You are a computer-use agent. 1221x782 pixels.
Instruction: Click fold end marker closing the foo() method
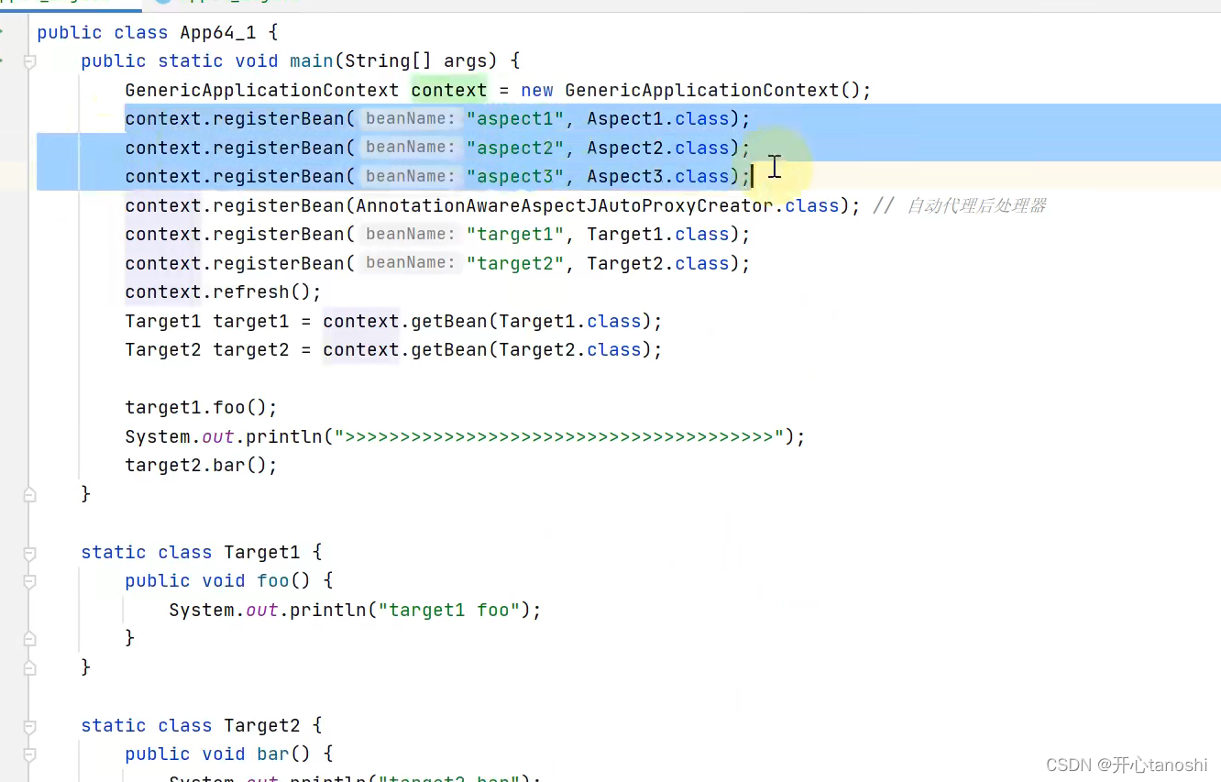[x=29, y=638]
